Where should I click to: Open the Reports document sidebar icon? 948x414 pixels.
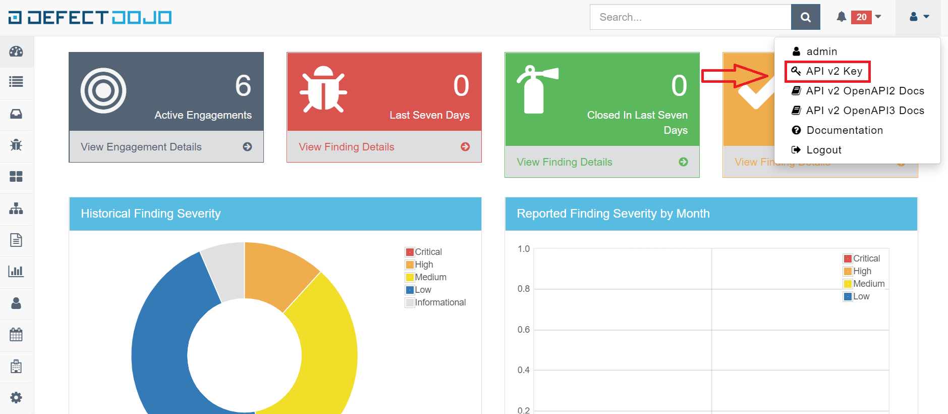click(16, 240)
